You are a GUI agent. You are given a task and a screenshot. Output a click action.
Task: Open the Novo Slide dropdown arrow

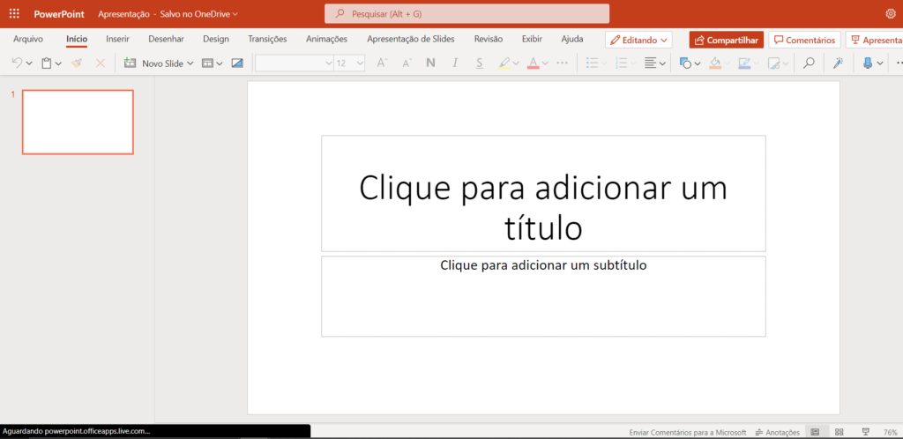[x=190, y=63]
